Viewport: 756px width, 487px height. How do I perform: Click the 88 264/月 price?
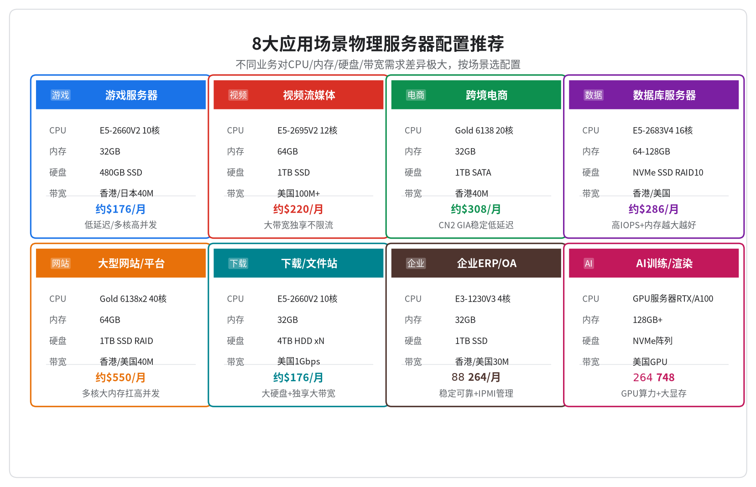click(x=476, y=377)
